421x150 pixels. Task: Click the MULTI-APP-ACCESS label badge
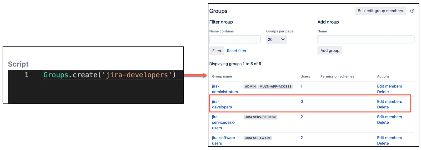click(x=275, y=86)
